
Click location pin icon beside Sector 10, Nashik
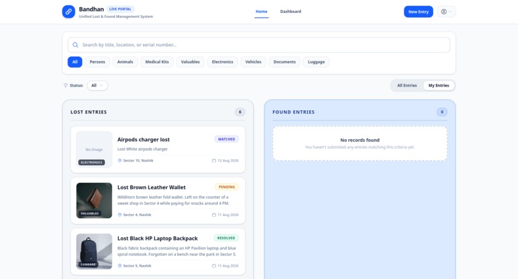pos(120,160)
